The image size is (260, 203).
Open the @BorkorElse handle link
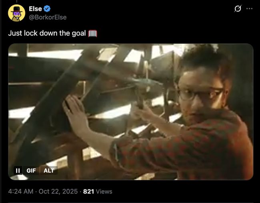click(x=48, y=17)
